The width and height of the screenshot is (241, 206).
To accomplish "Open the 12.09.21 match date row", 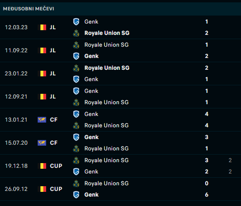I will 120,97.
